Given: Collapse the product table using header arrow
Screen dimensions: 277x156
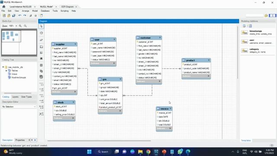Looking at the screenshot, I should [209, 60].
